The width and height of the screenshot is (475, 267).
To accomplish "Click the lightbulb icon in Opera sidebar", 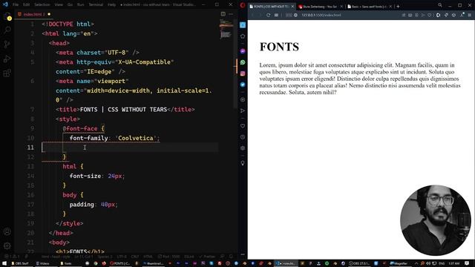I will (243, 163).
